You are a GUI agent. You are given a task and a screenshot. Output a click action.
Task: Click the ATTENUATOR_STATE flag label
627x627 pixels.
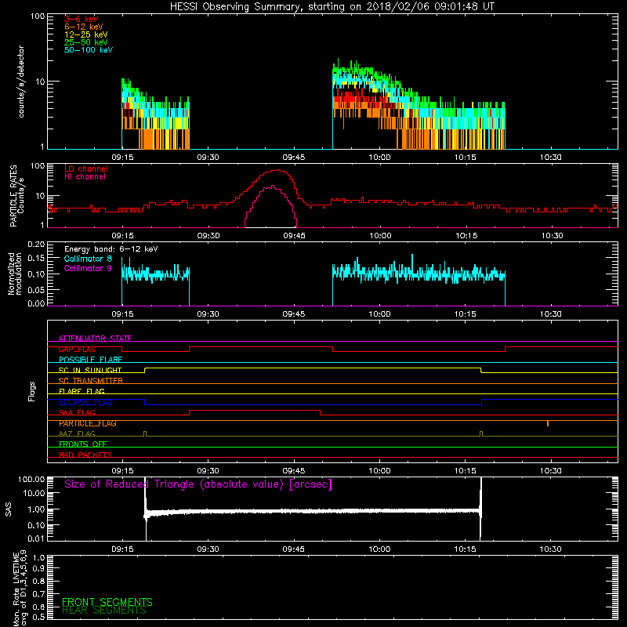pos(95,339)
